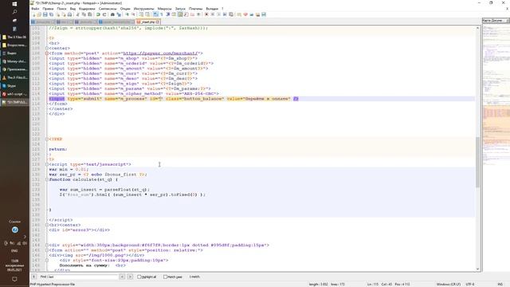Click the Close document toolbar icon

pyautogui.click(x=58, y=14)
